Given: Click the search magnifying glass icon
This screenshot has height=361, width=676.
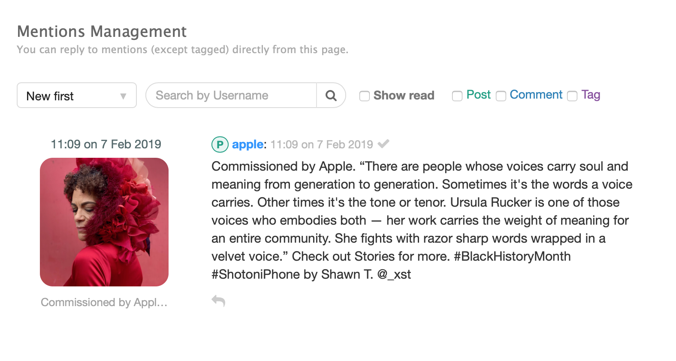Looking at the screenshot, I should pos(331,95).
